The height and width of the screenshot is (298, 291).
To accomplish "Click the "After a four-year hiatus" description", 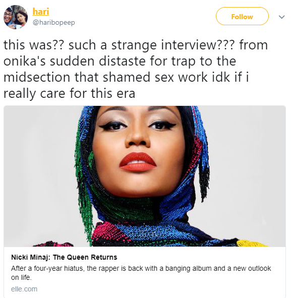I will [x=141, y=273].
